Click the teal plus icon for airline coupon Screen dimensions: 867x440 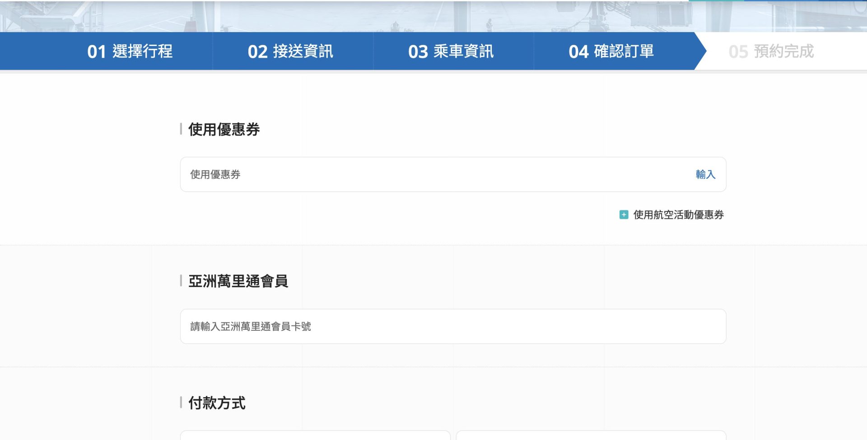click(x=624, y=215)
